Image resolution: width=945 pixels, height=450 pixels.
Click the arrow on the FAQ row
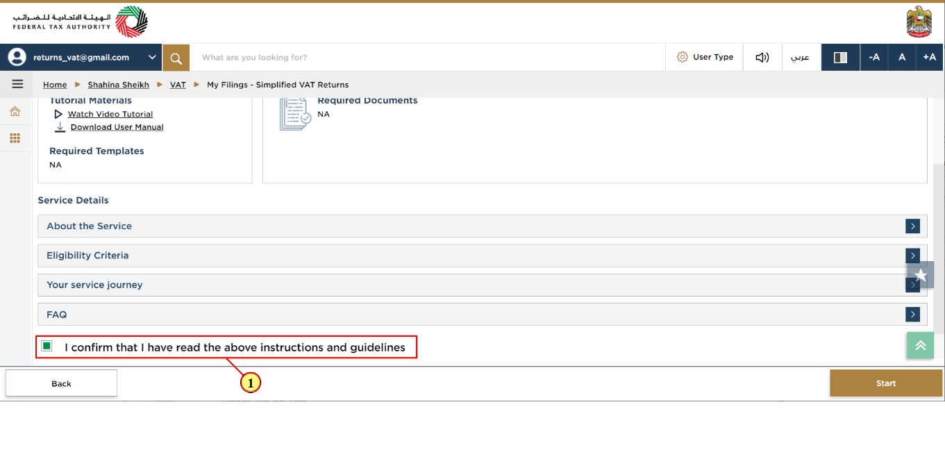click(912, 315)
